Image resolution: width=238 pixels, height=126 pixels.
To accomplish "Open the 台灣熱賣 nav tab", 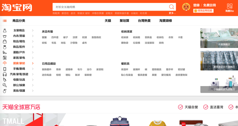I will (144, 21).
